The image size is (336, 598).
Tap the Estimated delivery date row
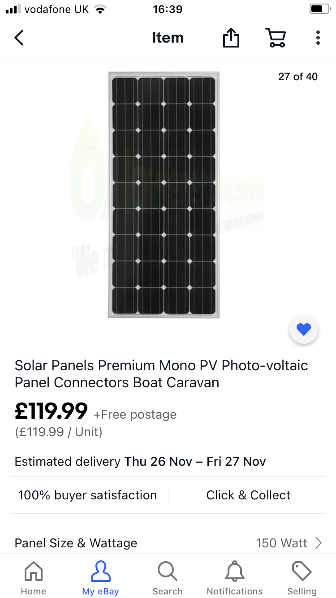(x=140, y=461)
